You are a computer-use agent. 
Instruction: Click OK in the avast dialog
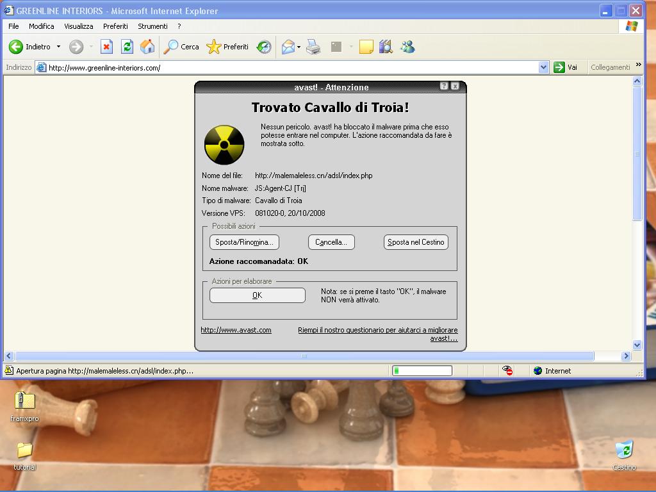(258, 295)
